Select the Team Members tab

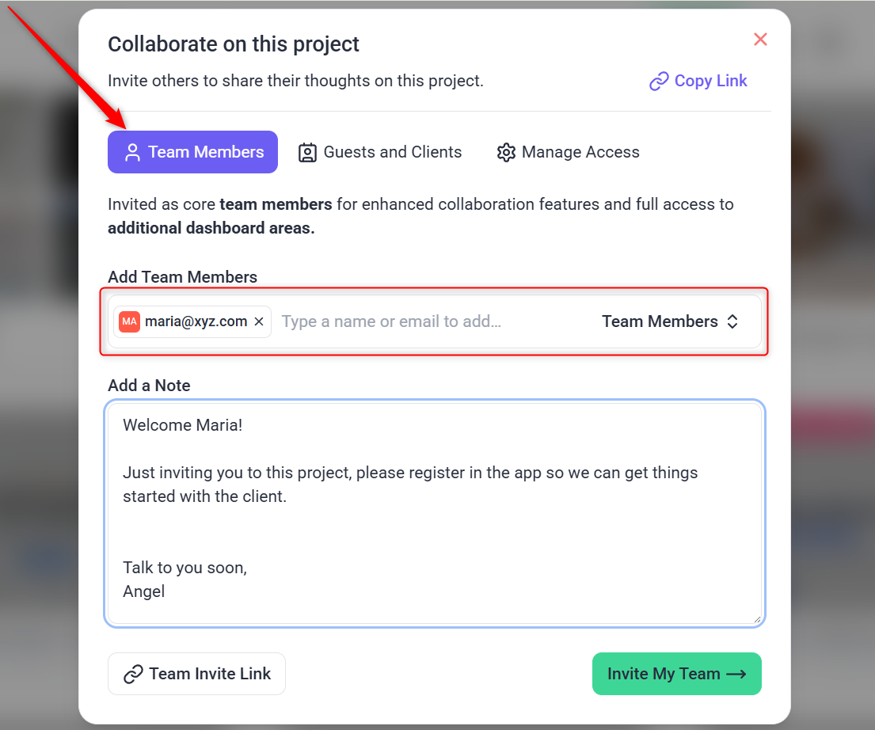192,152
